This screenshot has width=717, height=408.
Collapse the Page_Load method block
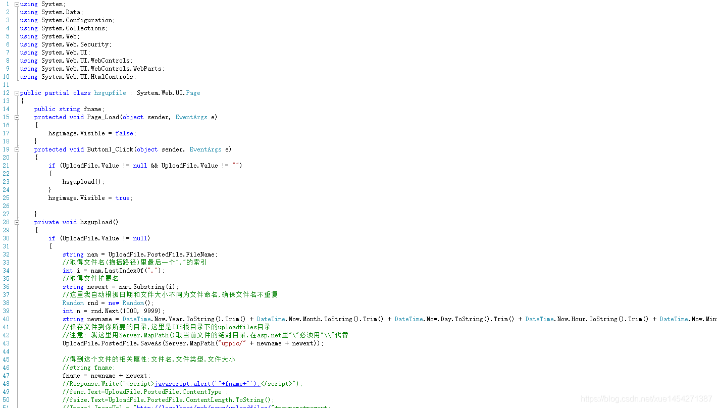(17, 117)
